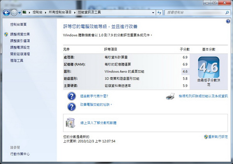This screenshot has width=233, height=164.
Task: Click the printer icon
Action: coord(170,96)
